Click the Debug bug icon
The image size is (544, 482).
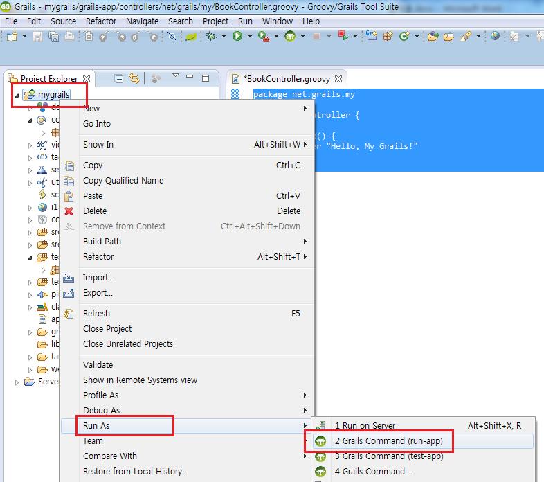(x=211, y=36)
